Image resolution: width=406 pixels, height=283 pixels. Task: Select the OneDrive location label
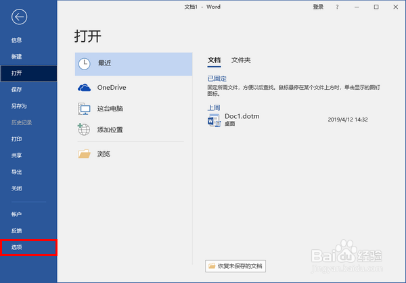112,88
